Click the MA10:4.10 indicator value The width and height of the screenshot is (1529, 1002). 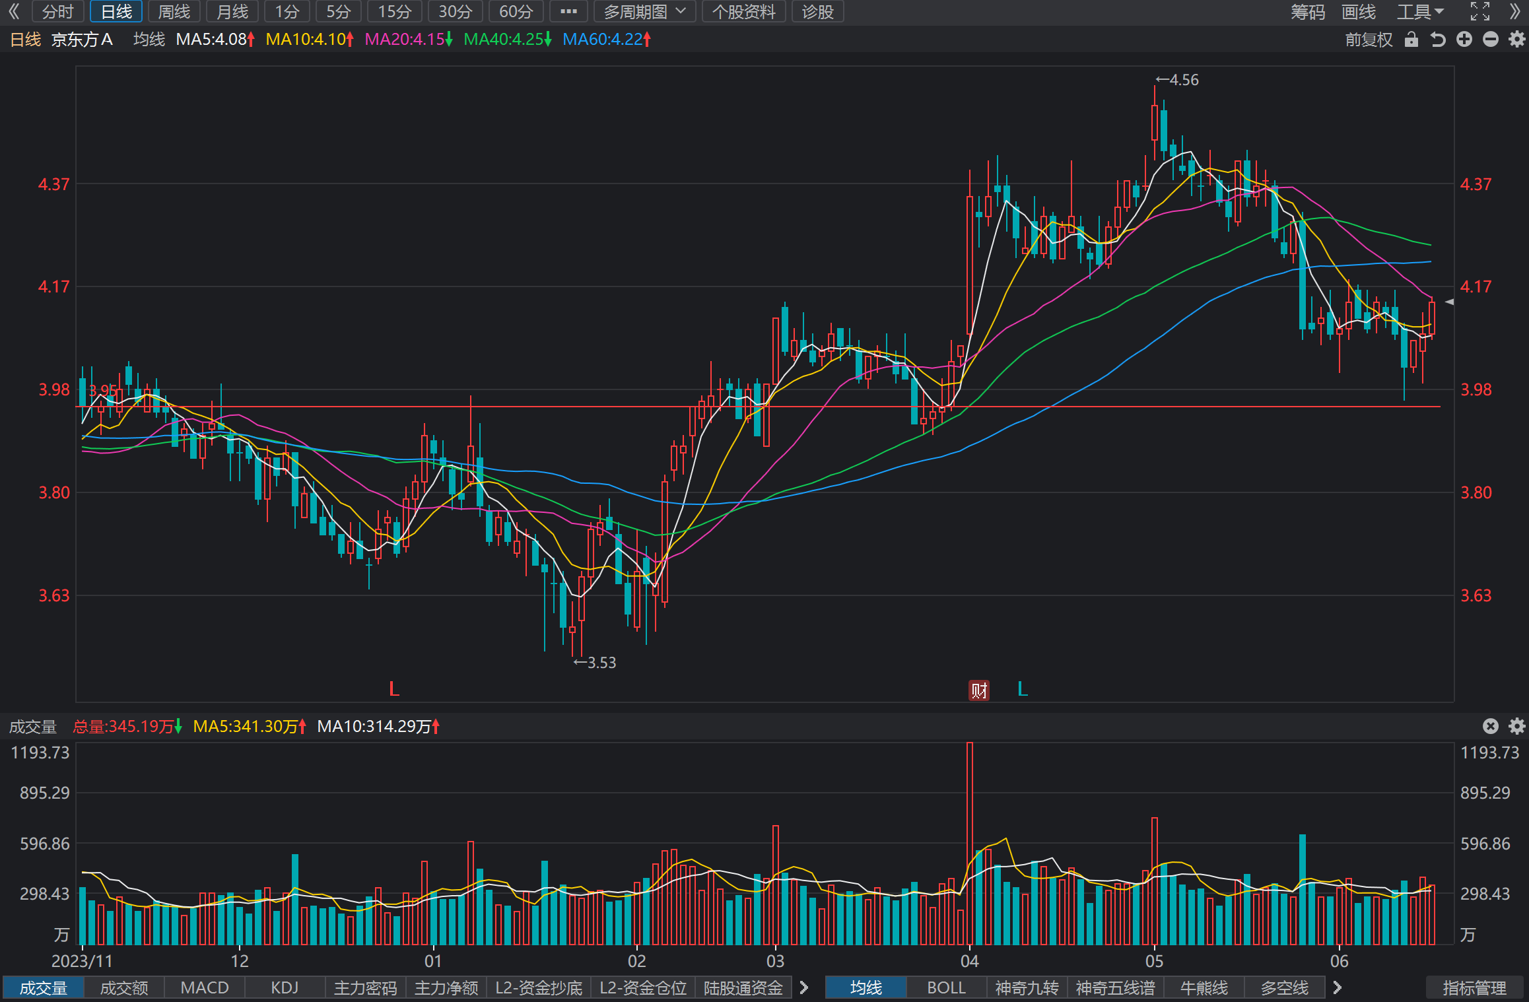(x=310, y=40)
